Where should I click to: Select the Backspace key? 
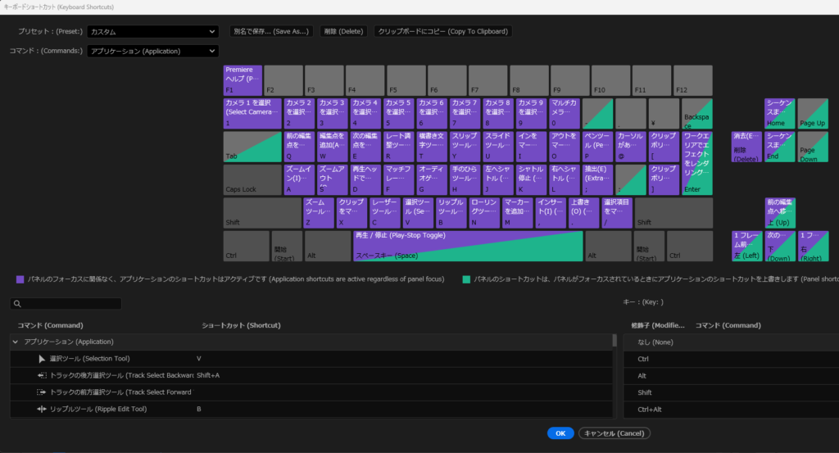[x=697, y=113]
